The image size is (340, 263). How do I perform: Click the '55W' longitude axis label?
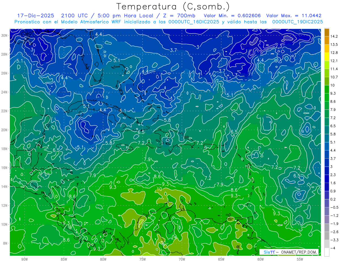pyautogui.click(x=300, y=260)
